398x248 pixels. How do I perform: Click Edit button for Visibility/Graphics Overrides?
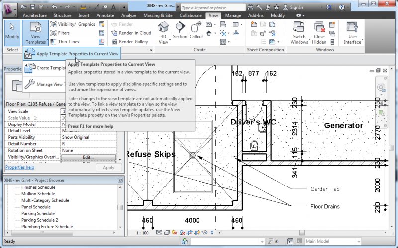88,157
